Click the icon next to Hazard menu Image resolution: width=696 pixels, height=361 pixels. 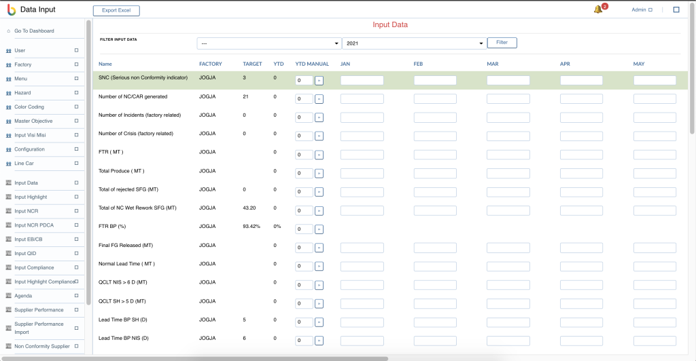pyautogui.click(x=8, y=93)
